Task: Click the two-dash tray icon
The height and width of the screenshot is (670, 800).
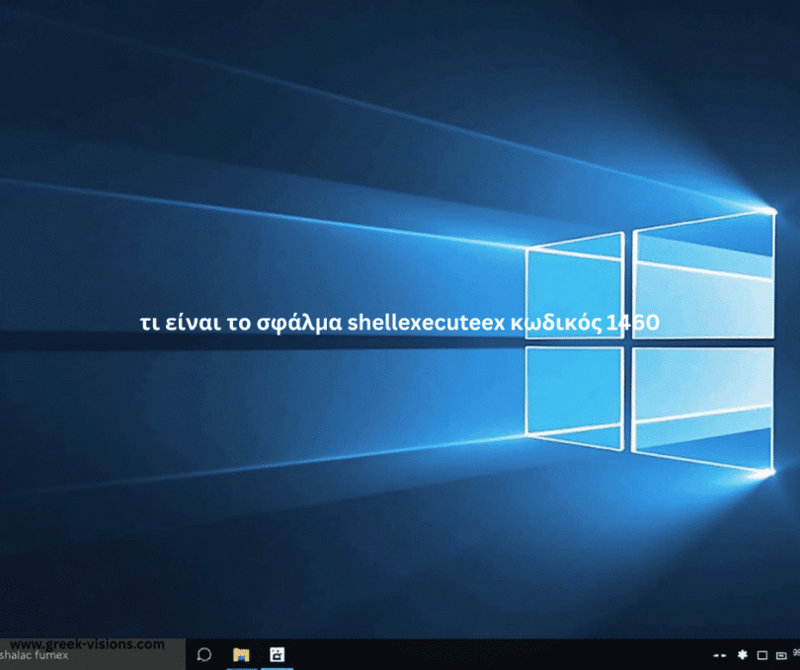Action: click(719, 655)
